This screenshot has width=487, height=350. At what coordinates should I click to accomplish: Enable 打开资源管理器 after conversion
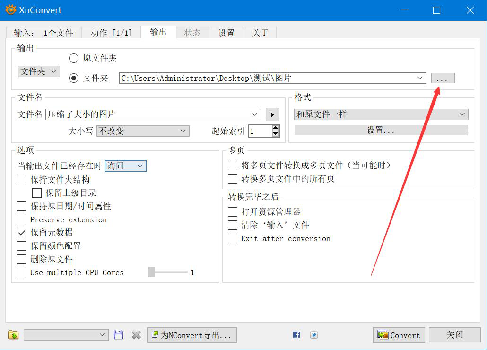coord(233,212)
